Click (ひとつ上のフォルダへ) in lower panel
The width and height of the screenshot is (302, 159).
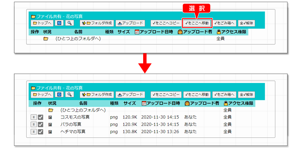point(83,110)
